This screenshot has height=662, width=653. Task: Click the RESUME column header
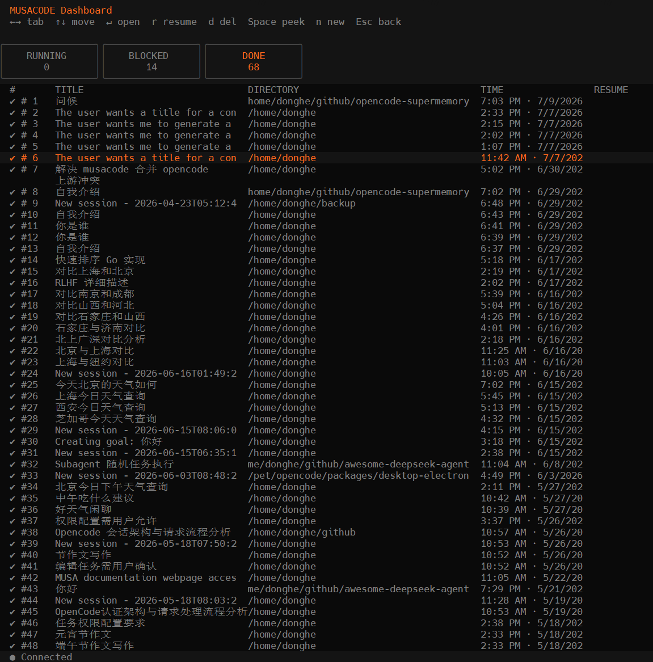(x=611, y=90)
